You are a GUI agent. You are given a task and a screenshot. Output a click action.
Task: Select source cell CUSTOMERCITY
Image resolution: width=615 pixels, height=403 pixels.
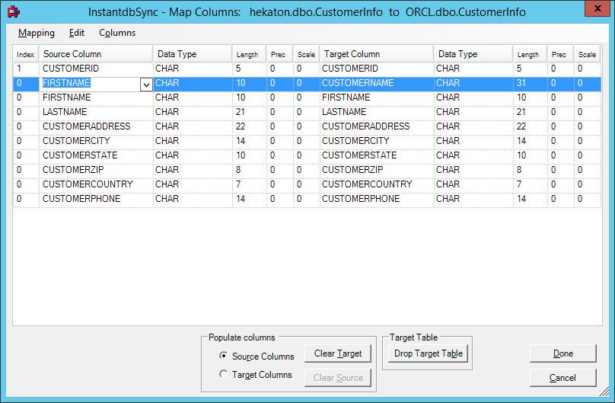tap(96, 141)
